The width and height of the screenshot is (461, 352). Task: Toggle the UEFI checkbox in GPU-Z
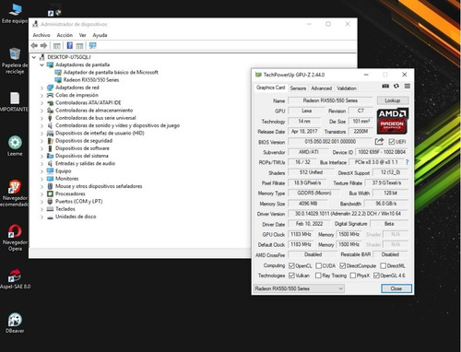click(391, 142)
